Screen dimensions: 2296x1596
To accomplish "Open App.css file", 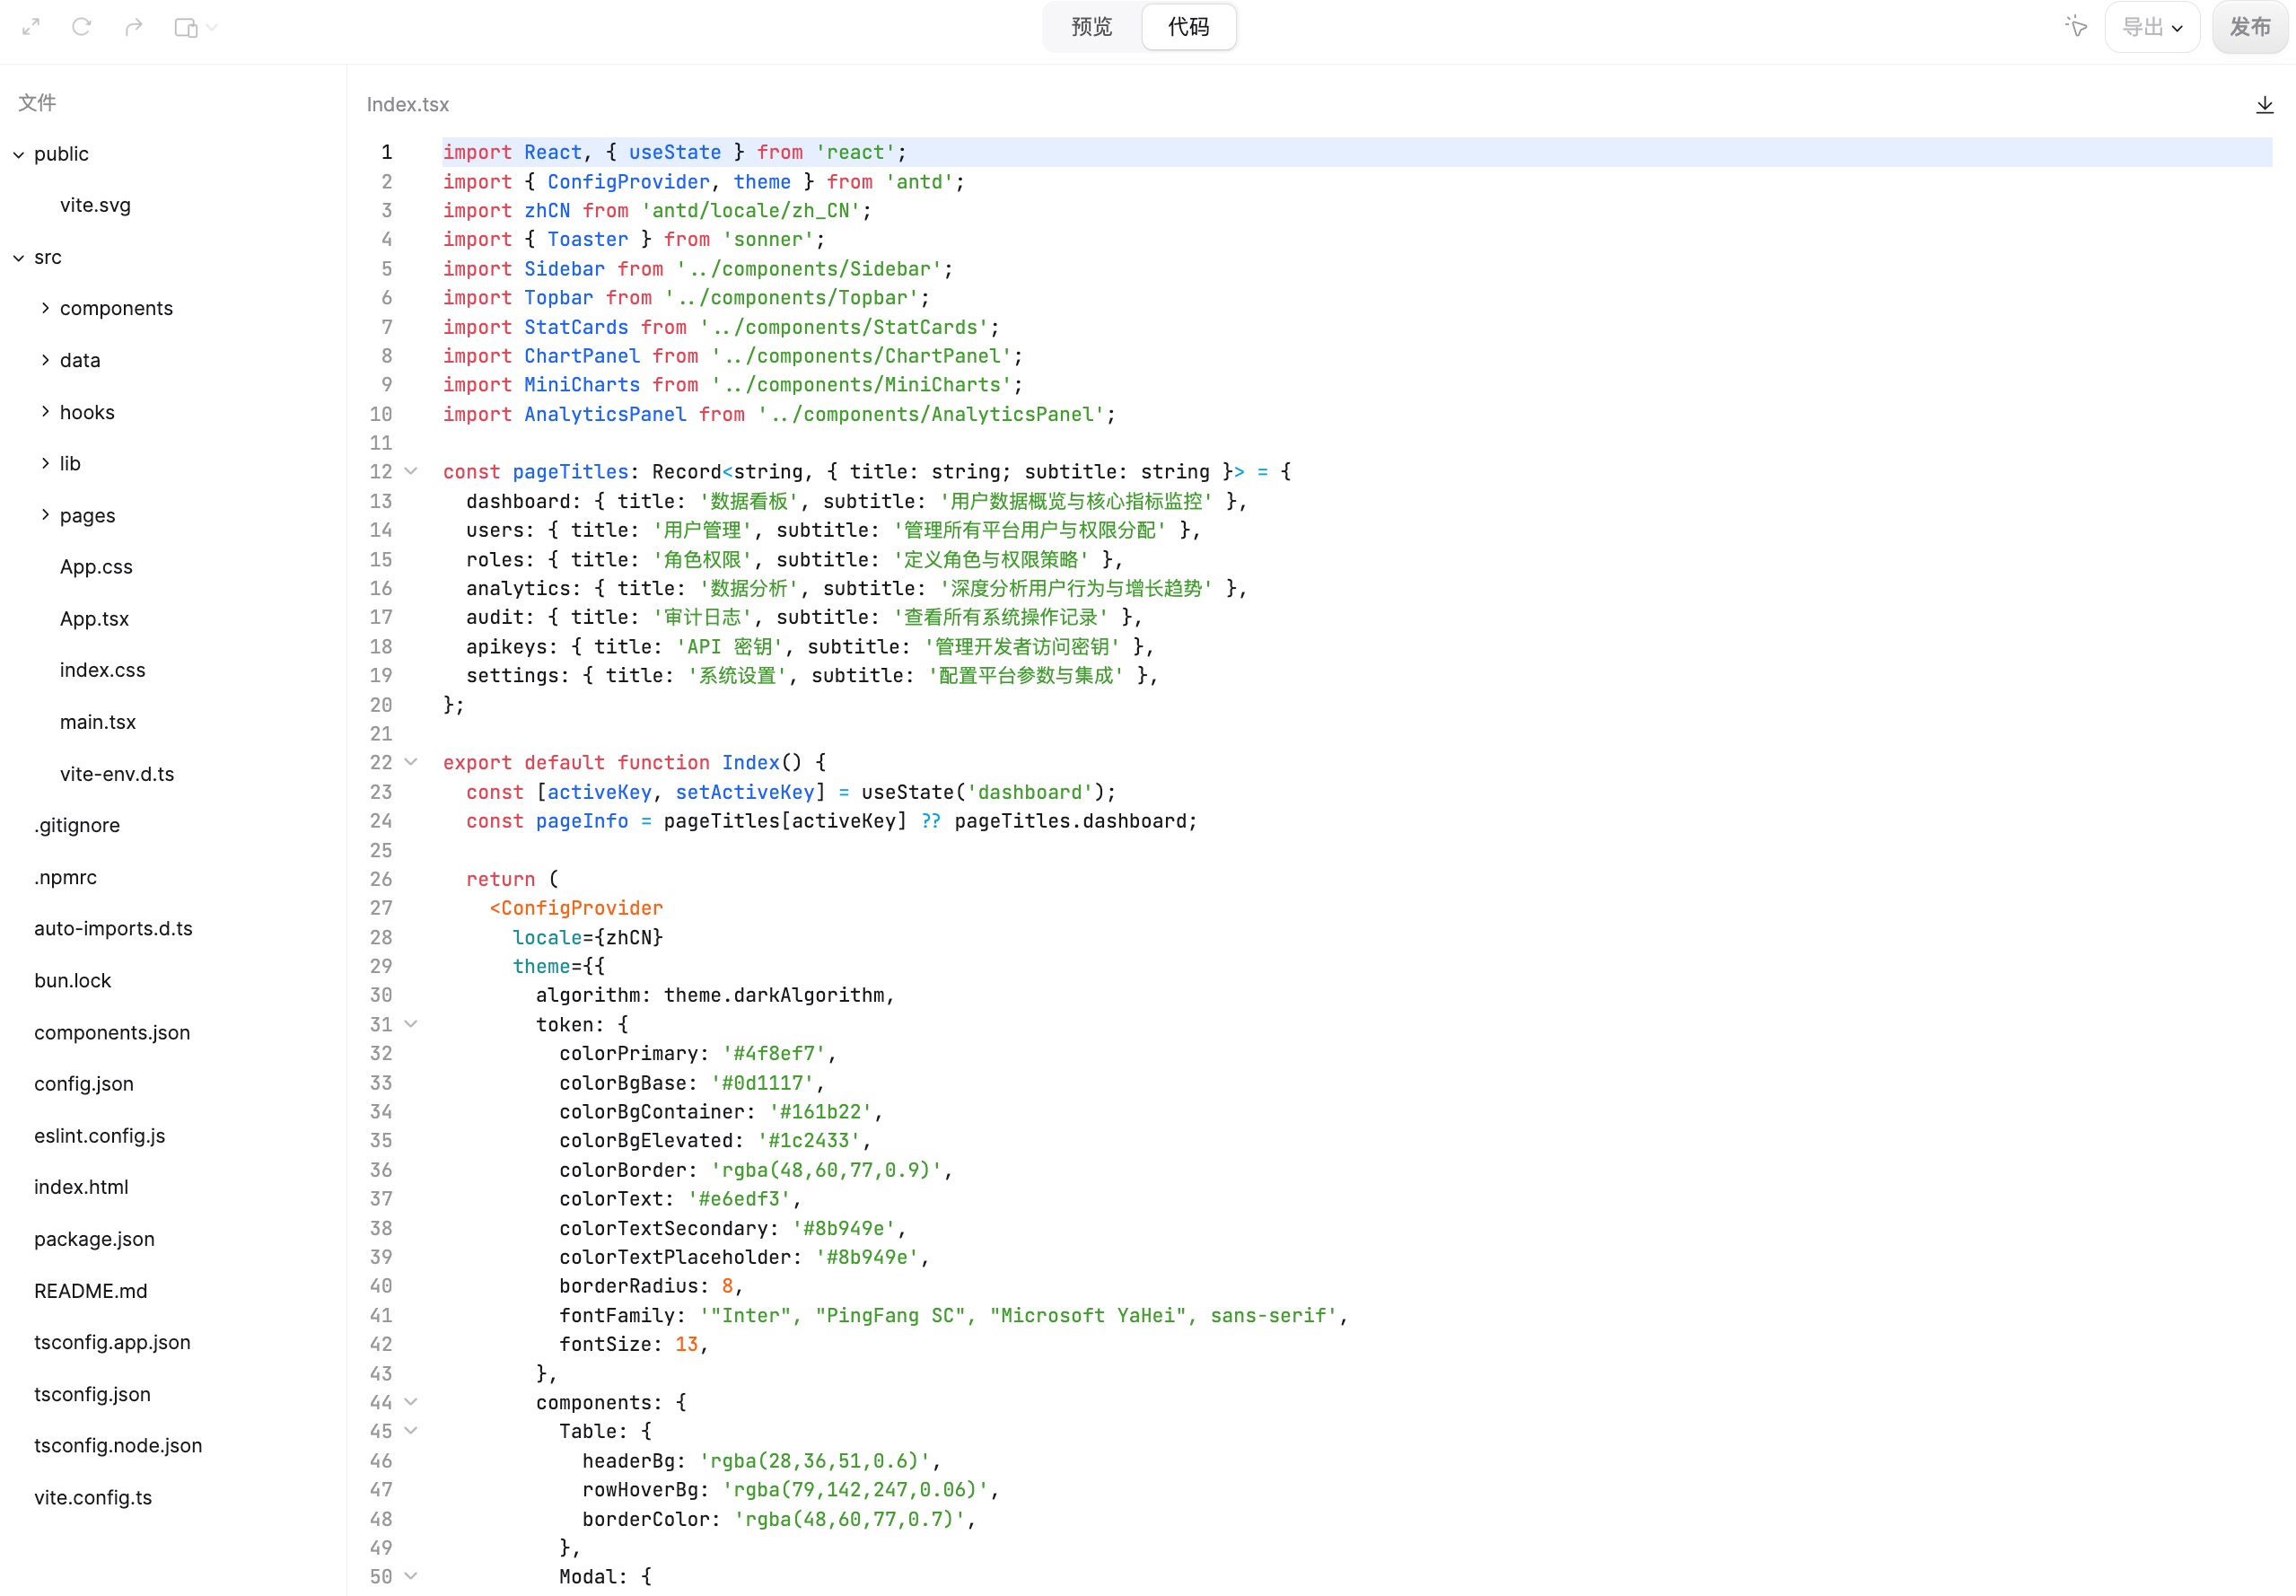I will (96, 567).
